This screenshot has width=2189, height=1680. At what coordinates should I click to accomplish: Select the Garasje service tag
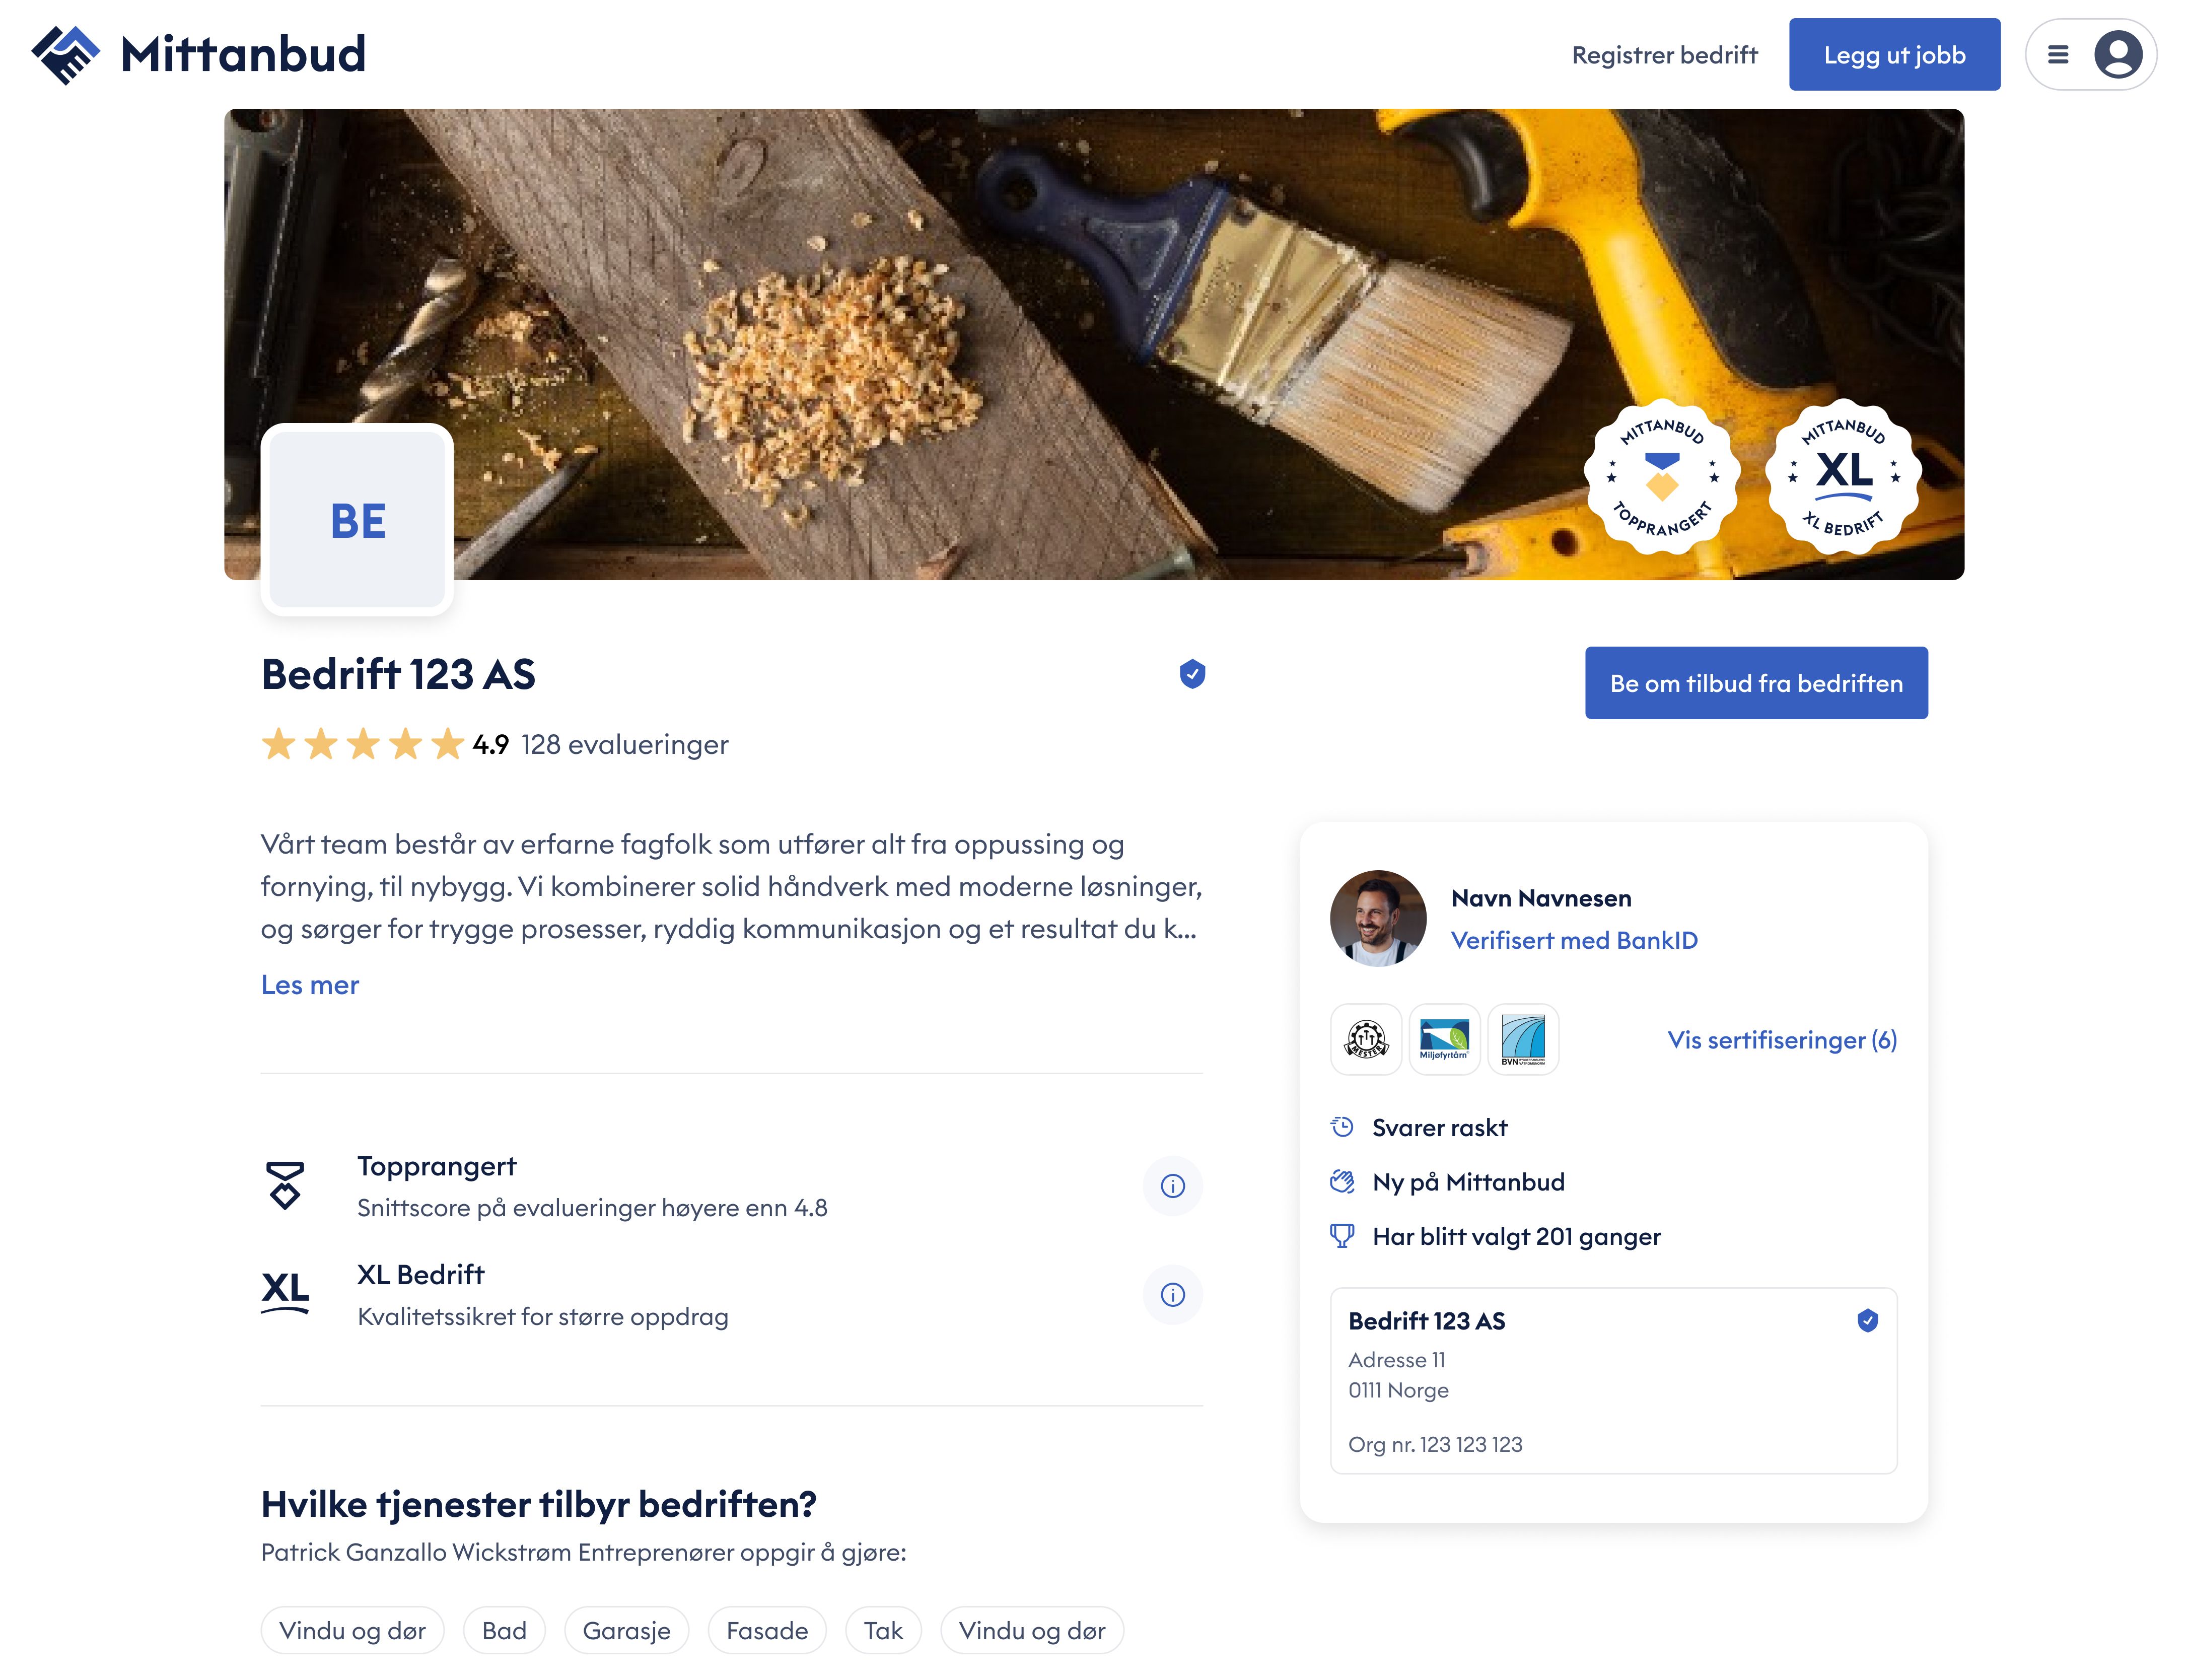coord(626,1631)
